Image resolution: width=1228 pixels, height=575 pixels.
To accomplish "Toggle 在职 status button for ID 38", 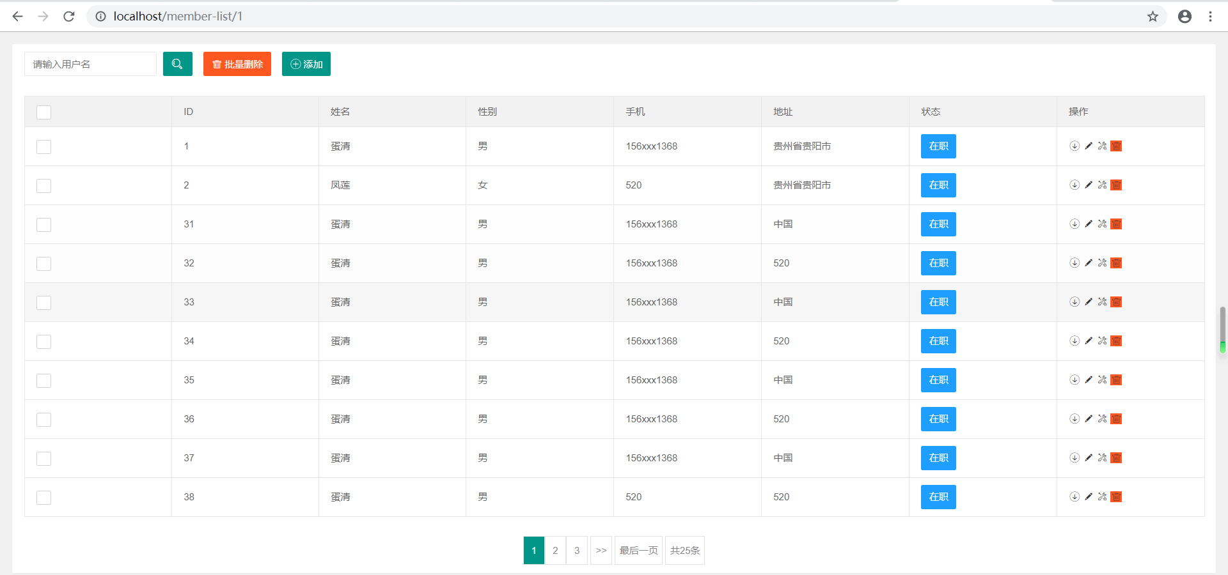I will [x=938, y=497].
